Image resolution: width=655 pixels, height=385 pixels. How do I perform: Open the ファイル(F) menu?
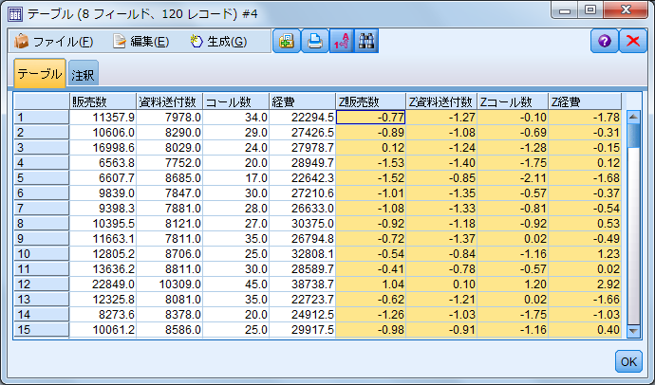coord(53,42)
